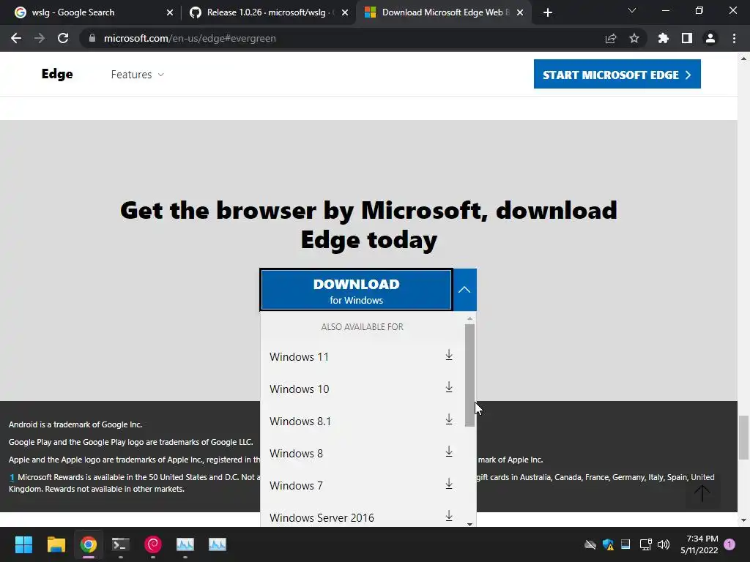750x562 pixels.
Task: Open volume control in system tray
Action: 664,544
